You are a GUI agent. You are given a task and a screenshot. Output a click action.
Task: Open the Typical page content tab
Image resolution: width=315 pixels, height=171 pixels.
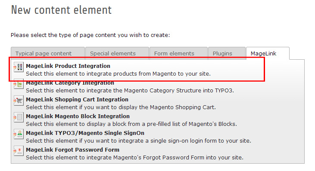coord(48,53)
